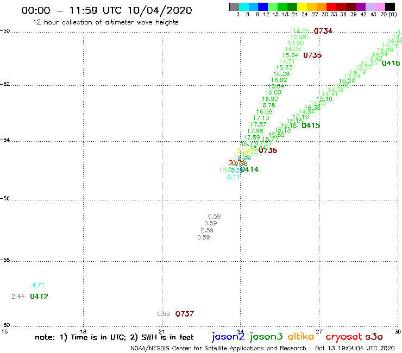The height and width of the screenshot is (353, 402).
Task: Click the s3a satellite label
Action: [x=374, y=337]
